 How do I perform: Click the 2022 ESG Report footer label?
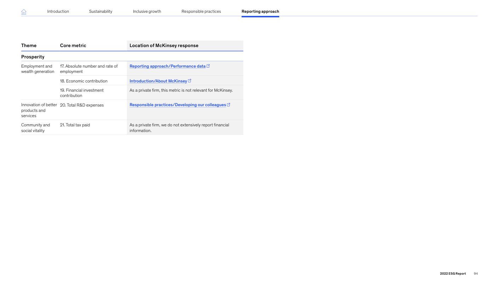(x=453, y=274)
